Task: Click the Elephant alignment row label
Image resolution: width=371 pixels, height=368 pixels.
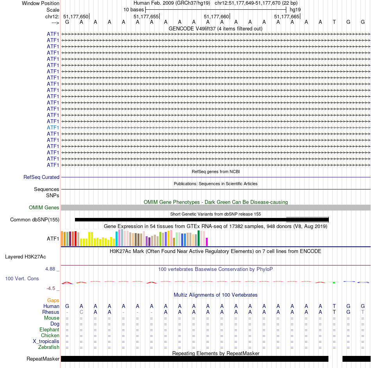Action: 50,330
